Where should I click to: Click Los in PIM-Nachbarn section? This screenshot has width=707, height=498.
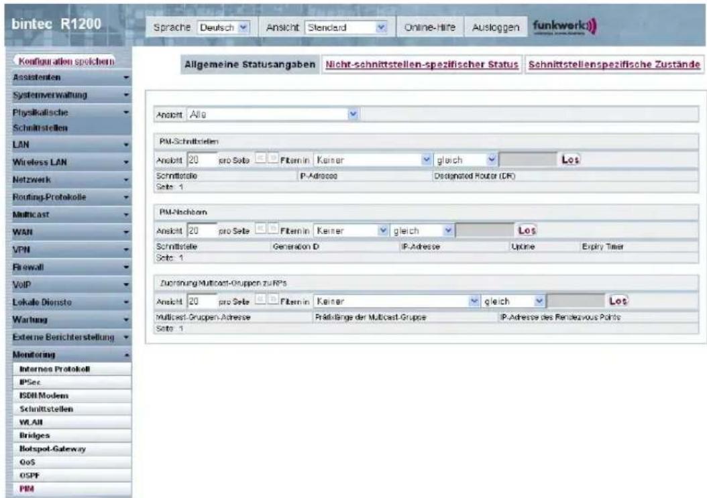[527, 231]
